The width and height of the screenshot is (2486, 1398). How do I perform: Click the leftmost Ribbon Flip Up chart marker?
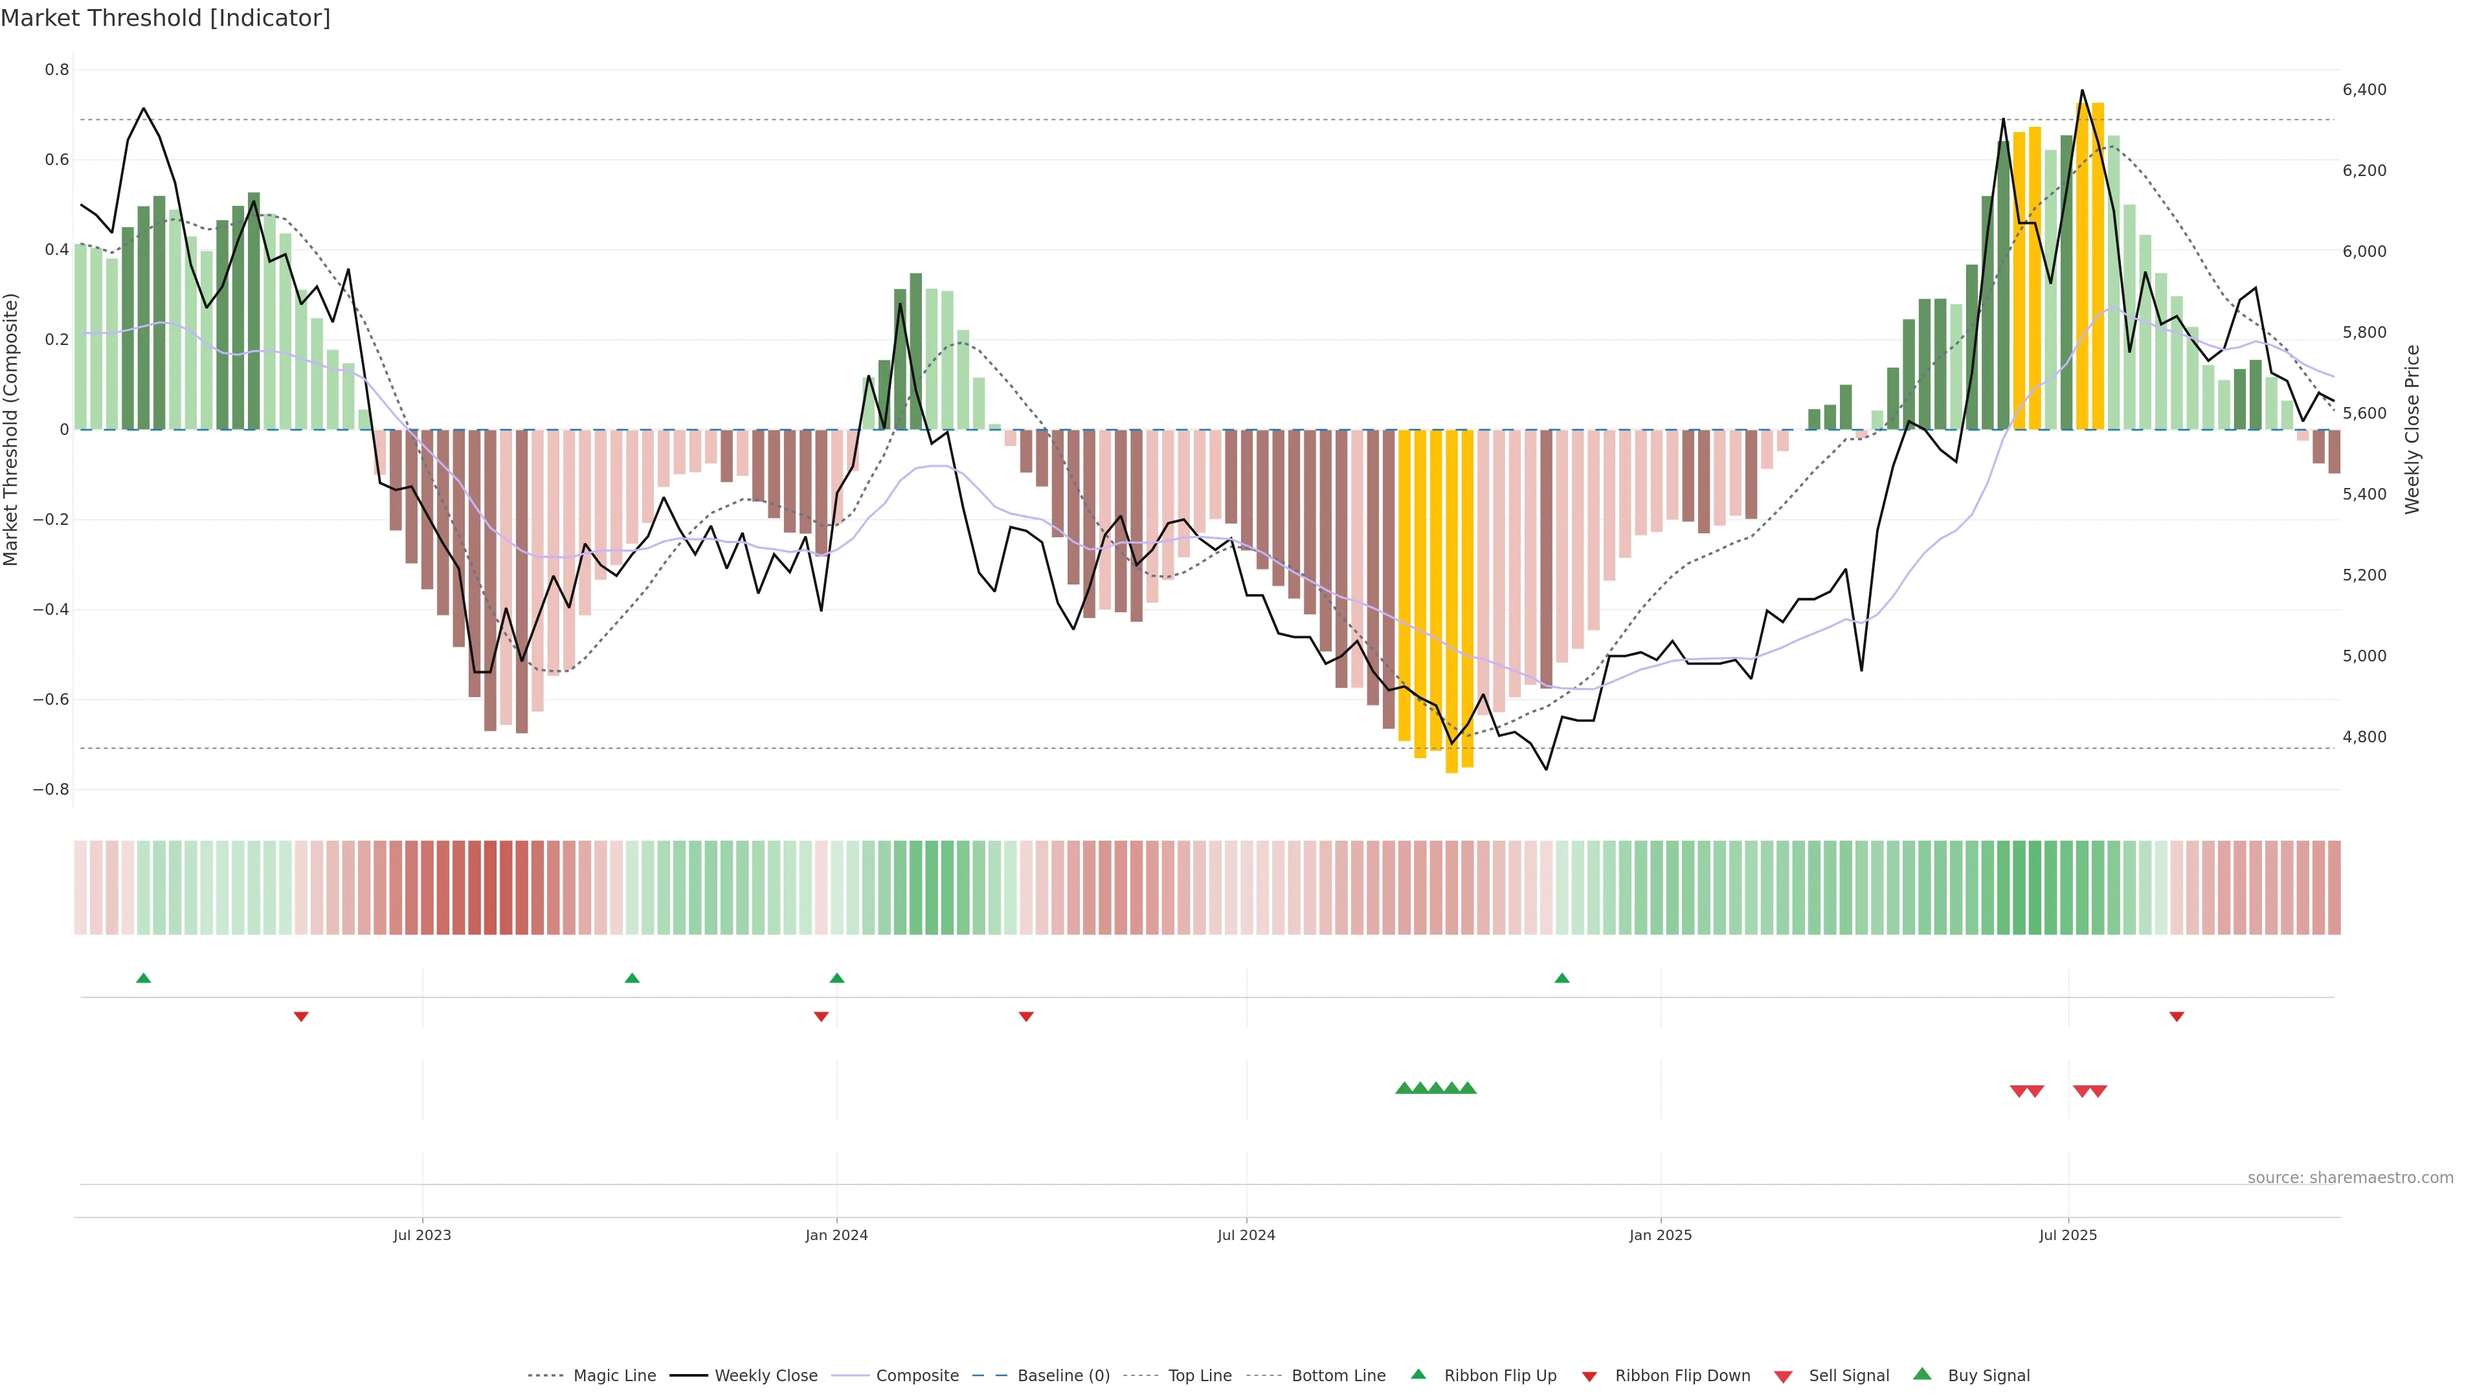pyautogui.click(x=144, y=979)
